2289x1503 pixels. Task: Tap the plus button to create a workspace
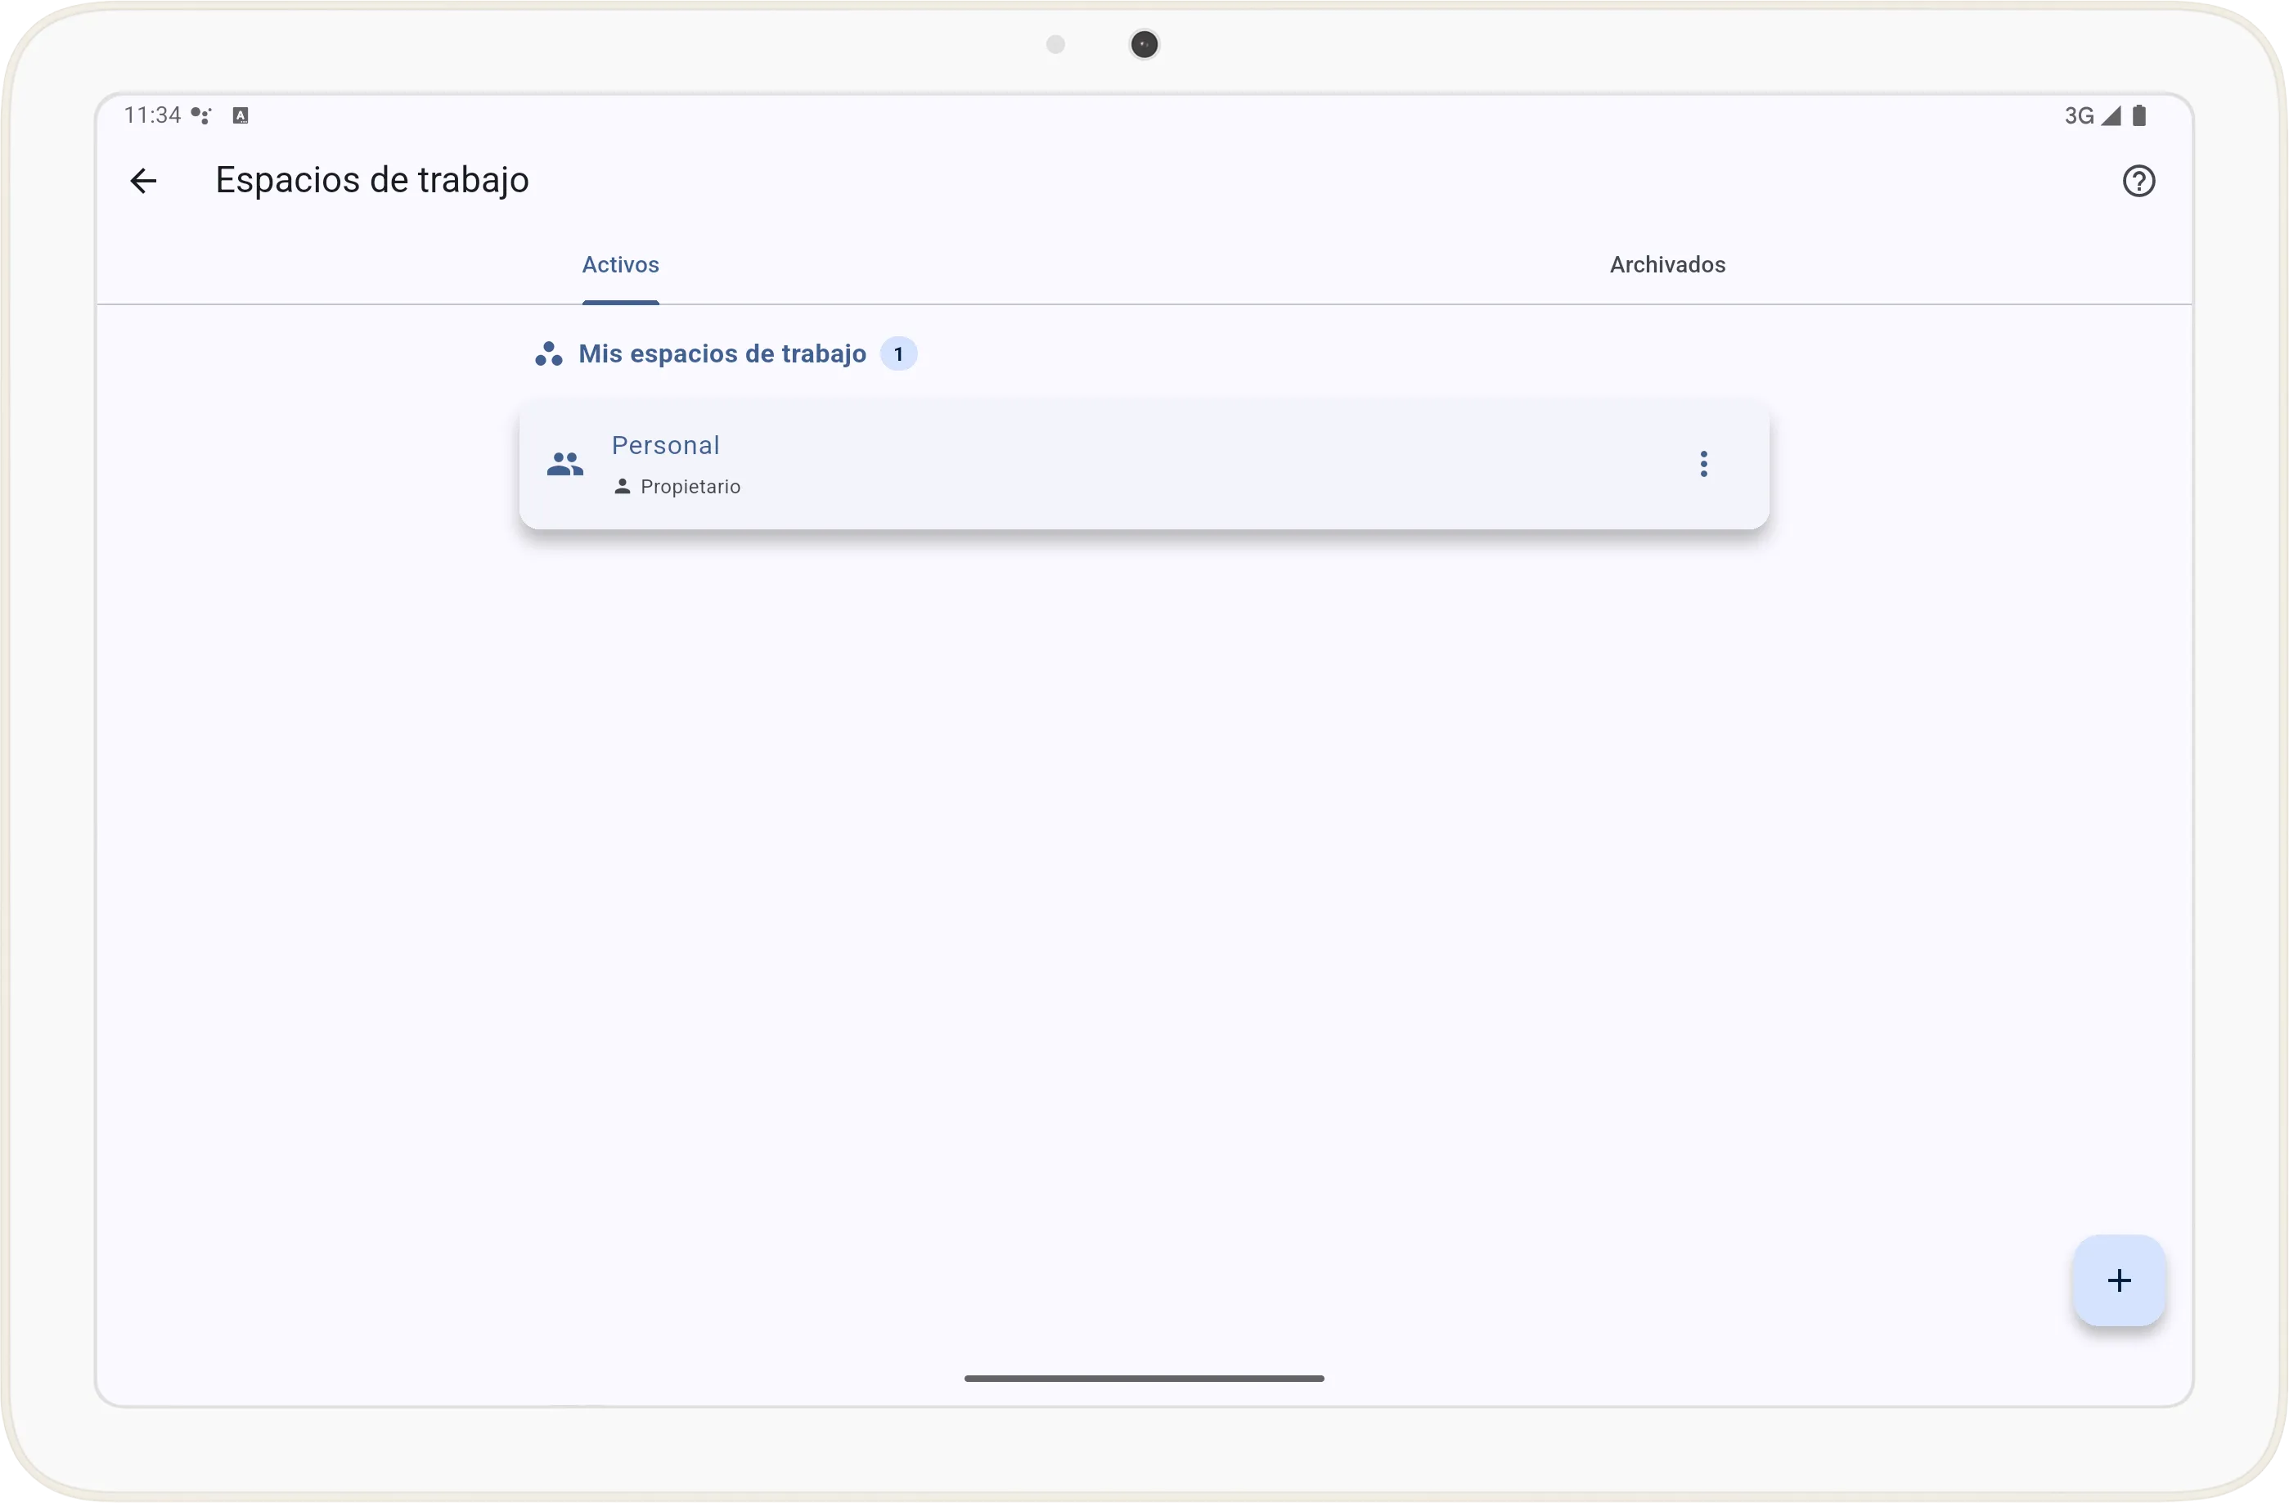click(x=2119, y=1280)
